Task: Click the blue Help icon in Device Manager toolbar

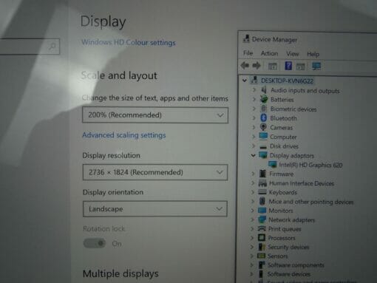Action: point(288,66)
